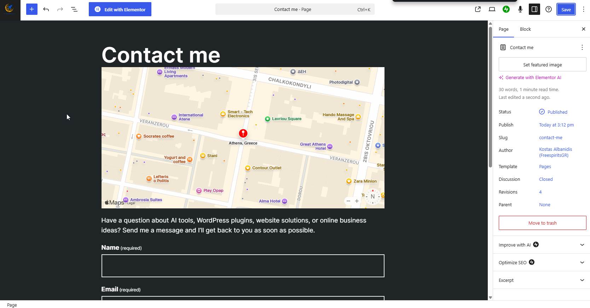Click the microphone dictation icon
Image resolution: width=590 pixels, height=308 pixels.
[x=520, y=9]
